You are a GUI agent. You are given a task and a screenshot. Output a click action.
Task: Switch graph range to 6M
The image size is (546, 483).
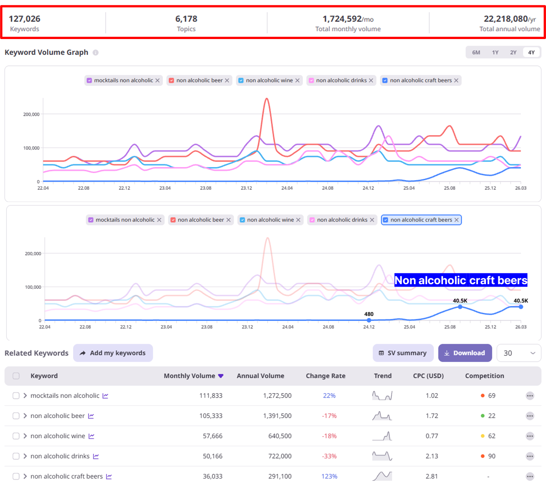[x=476, y=53]
